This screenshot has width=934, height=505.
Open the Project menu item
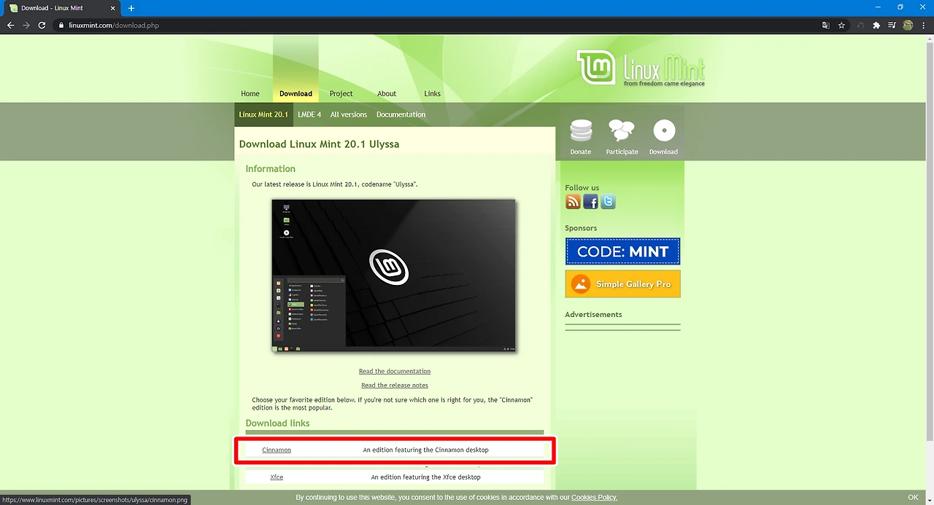341,93
